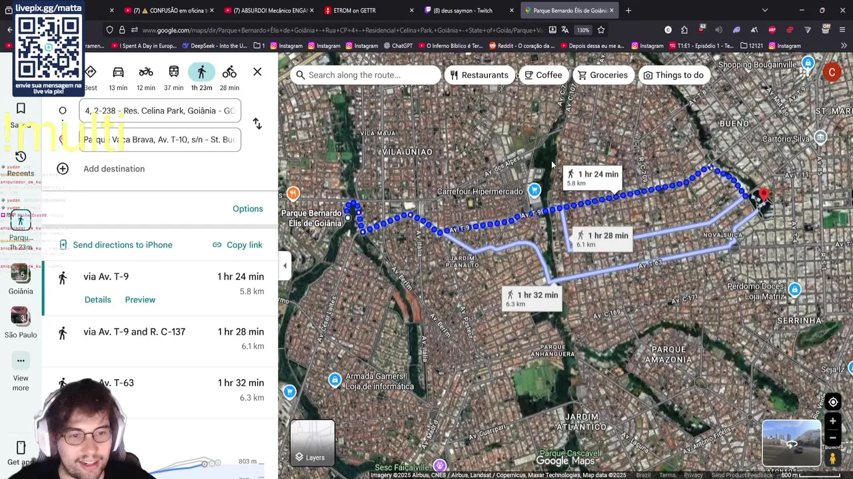Viewport: 853px width, 479px height.
Task: Preview the via Av. T-9 route
Action: point(140,299)
